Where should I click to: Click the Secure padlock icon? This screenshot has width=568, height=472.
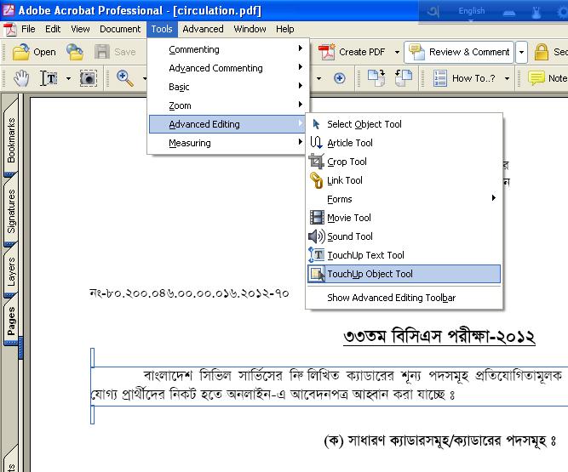point(542,52)
